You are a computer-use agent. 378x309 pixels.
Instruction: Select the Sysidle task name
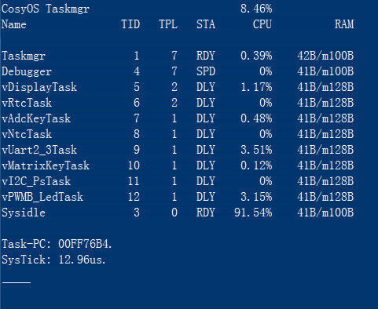(x=24, y=213)
